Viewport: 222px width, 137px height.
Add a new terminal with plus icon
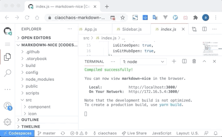(174, 61)
